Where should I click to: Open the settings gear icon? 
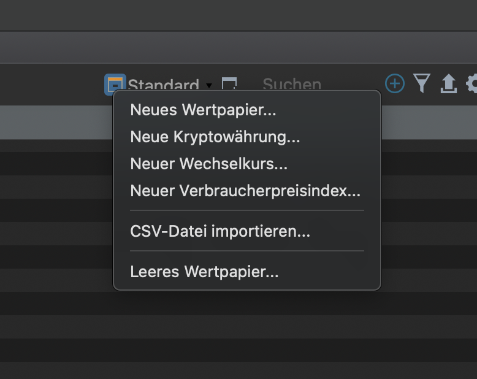(x=472, y=84)
